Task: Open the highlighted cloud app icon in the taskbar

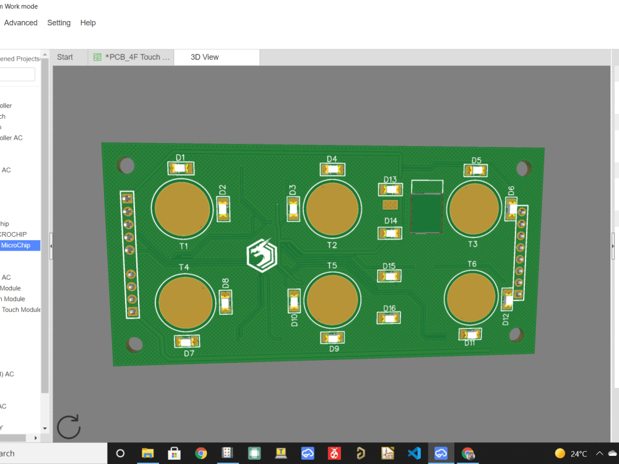Action: (x=441, y=453)
